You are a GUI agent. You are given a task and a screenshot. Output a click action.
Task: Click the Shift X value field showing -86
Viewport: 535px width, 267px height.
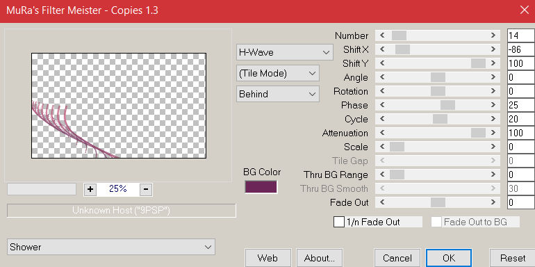(x=521, y=49)
